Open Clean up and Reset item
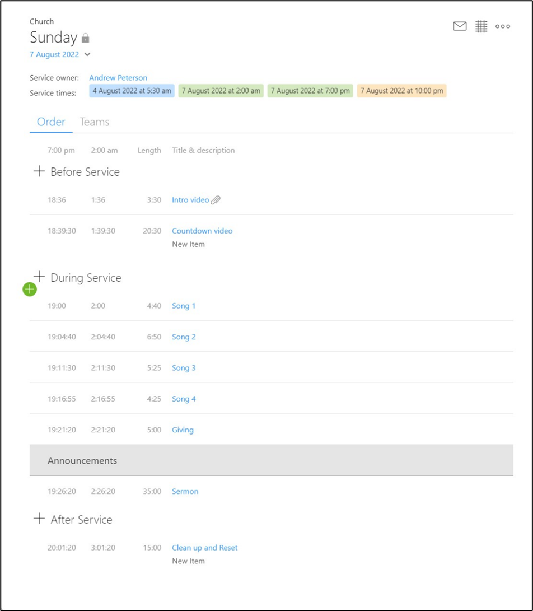The image size is (533, 611). pyautogui.click(x=204, y=548)
